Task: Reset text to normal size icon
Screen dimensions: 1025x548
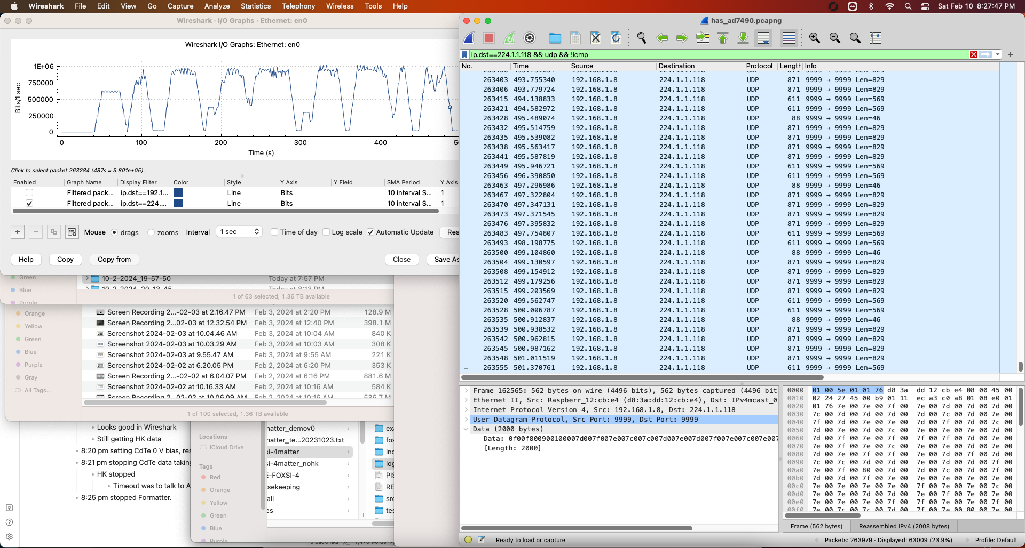Action: coord(855,38)
